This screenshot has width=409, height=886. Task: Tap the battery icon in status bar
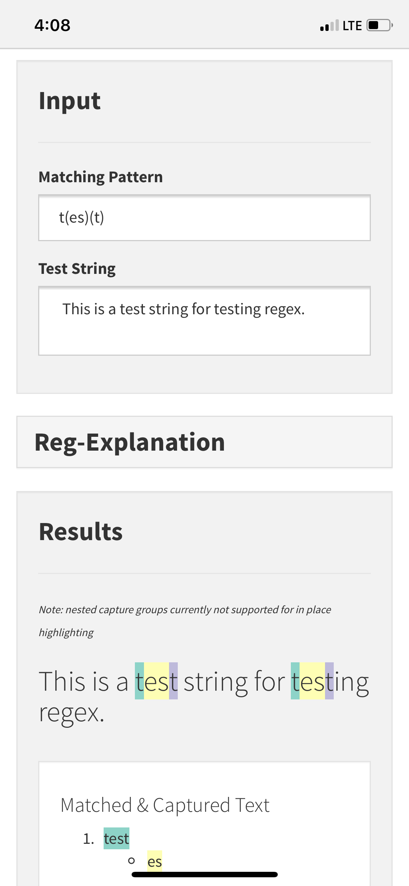tap(379, 25)
